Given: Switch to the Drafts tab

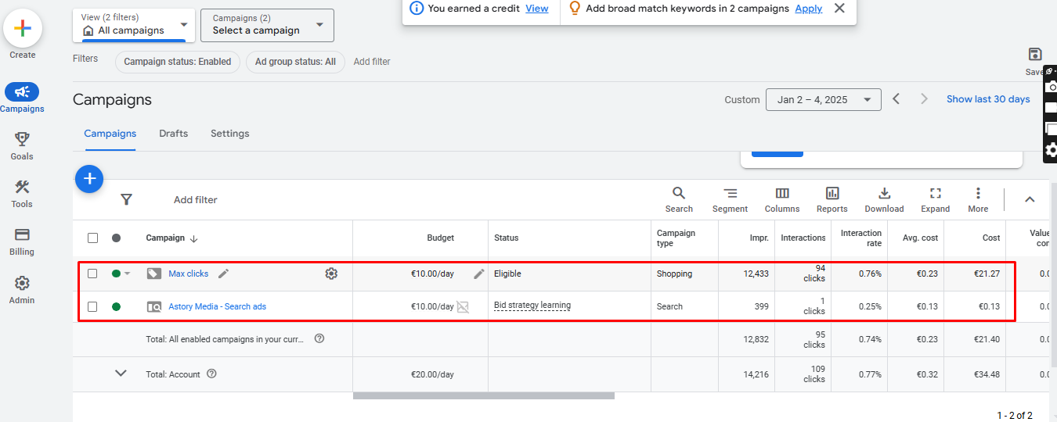Looking at the screenshot, I should click(173, 134).
